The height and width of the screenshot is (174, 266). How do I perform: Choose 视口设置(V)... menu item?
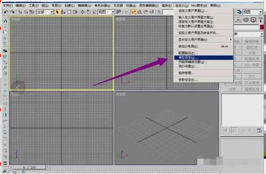[x=204, y=66]
